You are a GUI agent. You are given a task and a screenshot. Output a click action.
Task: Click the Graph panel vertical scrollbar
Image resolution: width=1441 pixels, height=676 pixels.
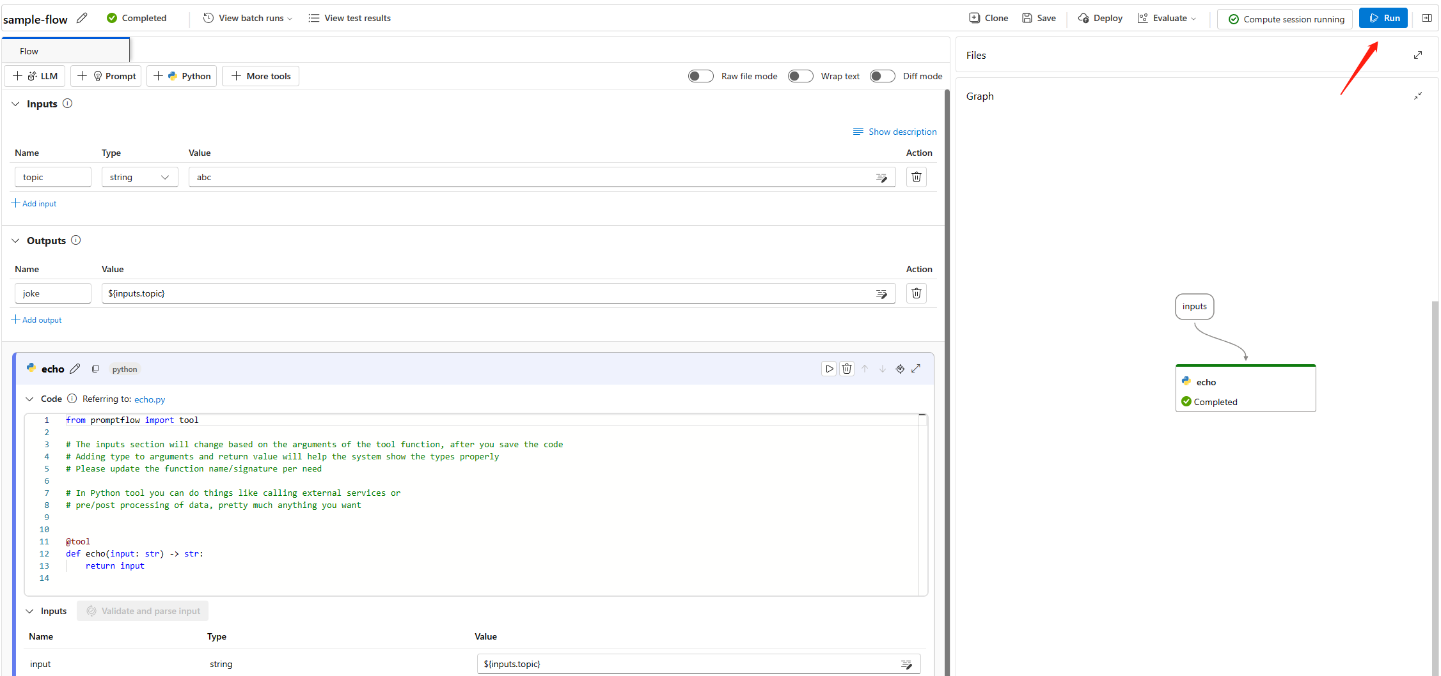pyautogui.click(x=1435, y=488)
